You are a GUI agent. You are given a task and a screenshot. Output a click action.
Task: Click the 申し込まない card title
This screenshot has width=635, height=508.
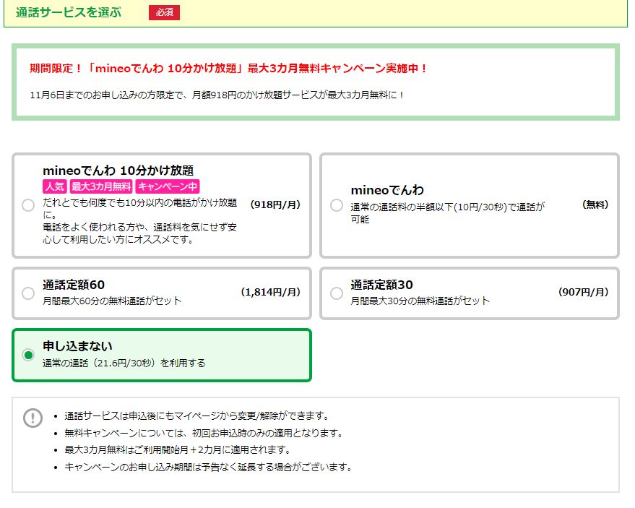(x=77, y=346)
